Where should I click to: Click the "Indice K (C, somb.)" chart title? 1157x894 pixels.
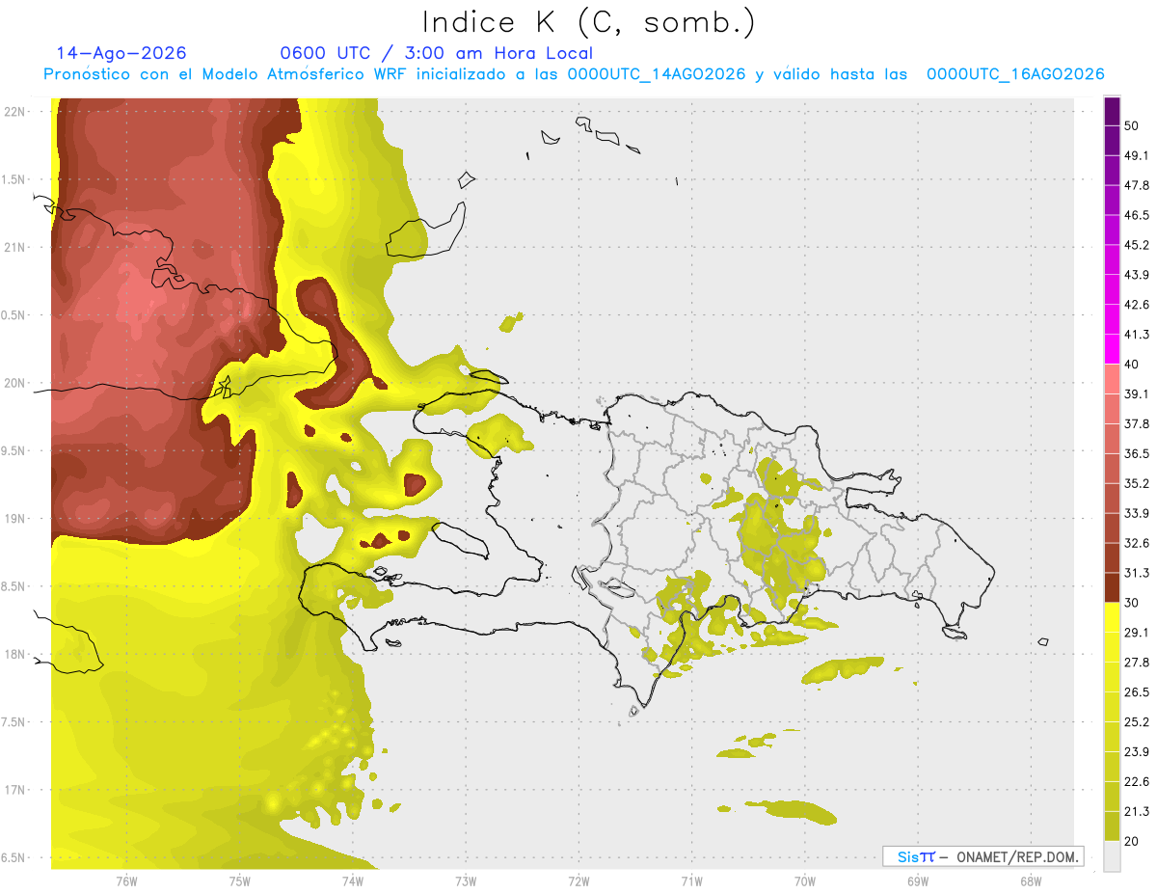[x=589, y=22]
